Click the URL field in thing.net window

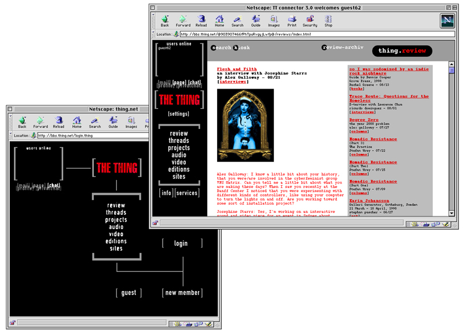[93, 135]
